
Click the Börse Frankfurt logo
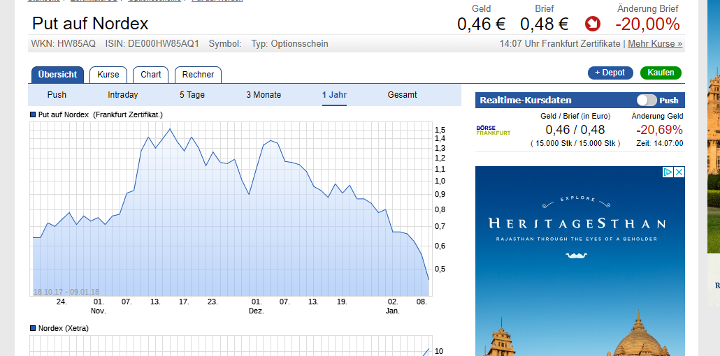point(493,131)
